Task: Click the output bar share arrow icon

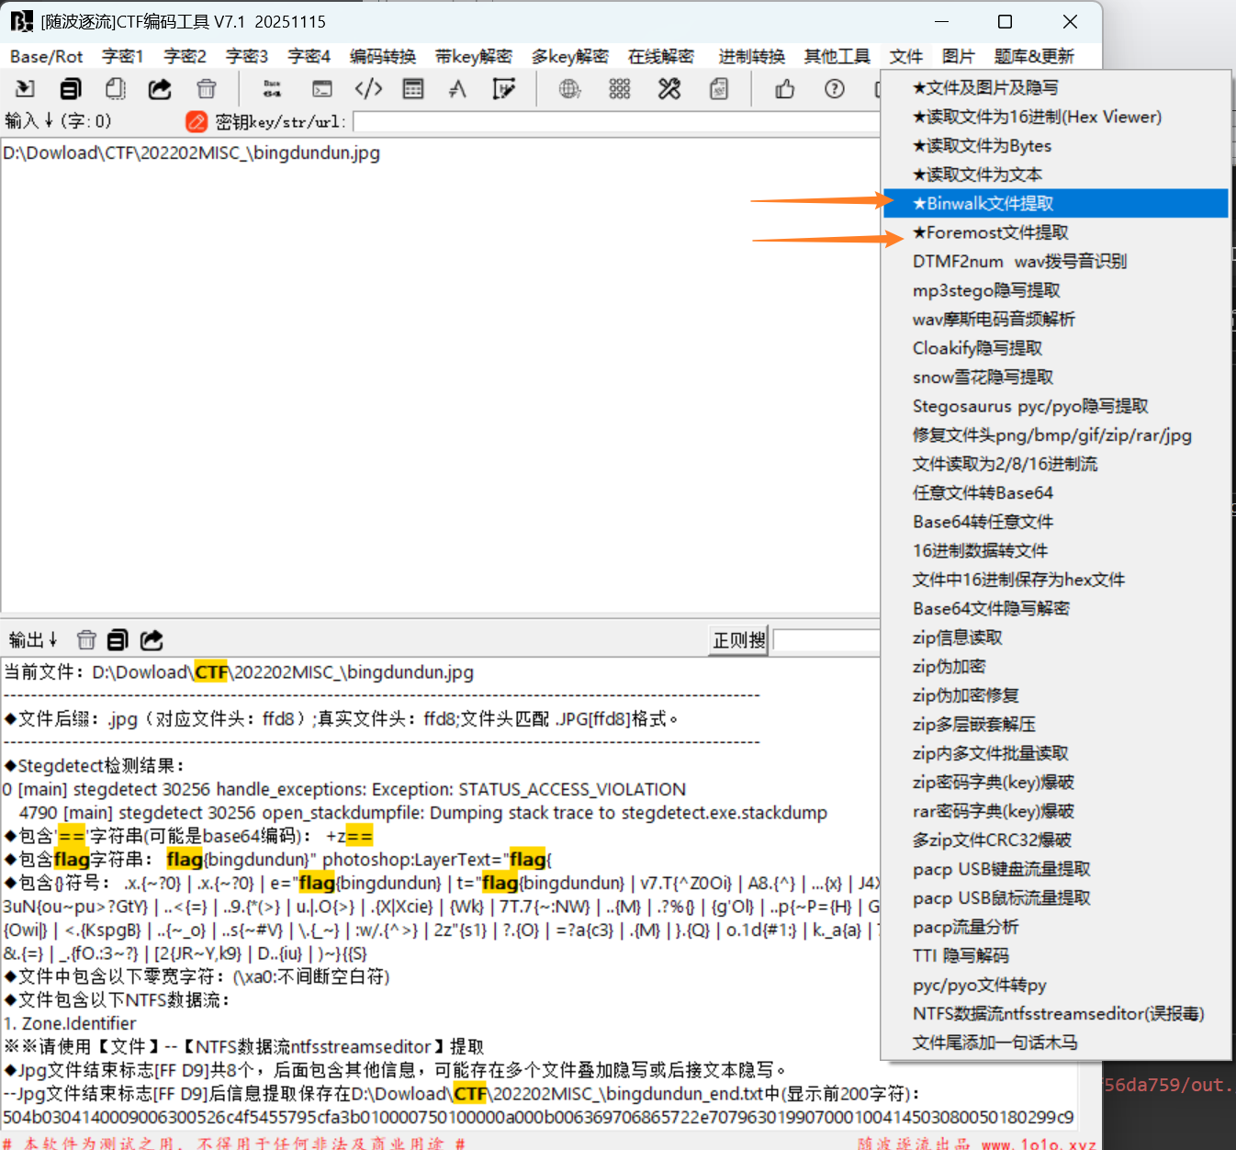Action: (152, 640)
